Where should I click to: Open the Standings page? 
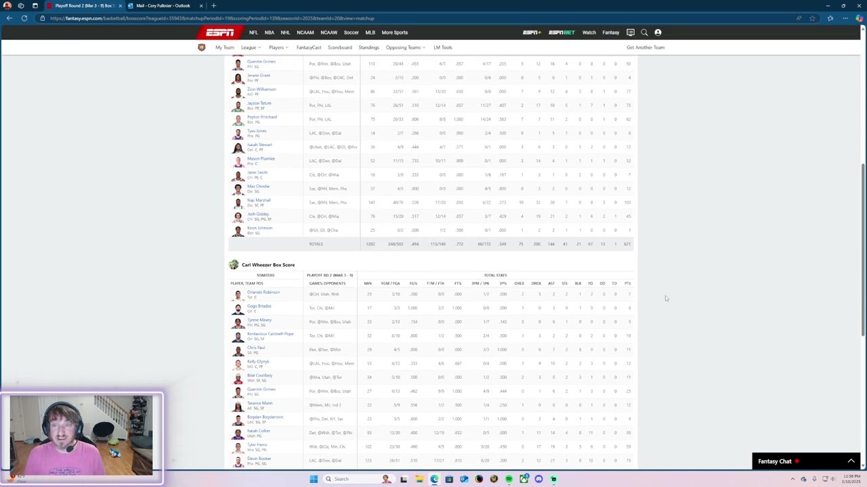(368, 47)
